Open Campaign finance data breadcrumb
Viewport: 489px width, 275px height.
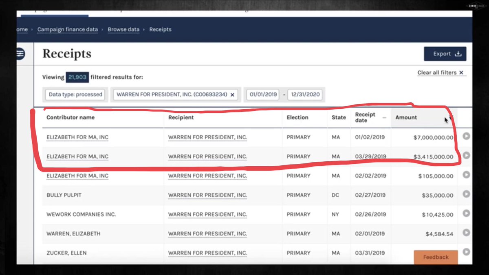[68, 29]
